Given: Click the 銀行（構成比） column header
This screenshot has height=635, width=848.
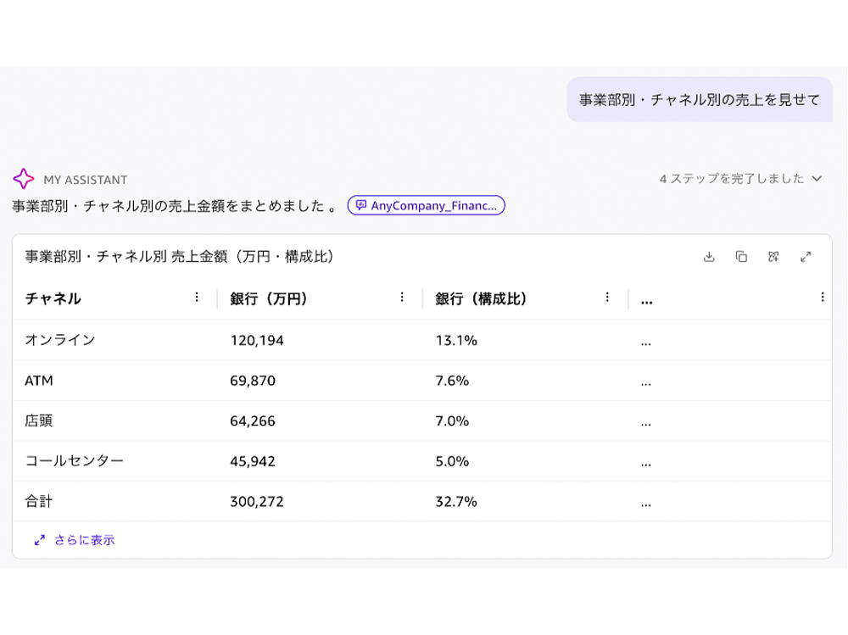Looking at the screenshot, I should [482, 298].
